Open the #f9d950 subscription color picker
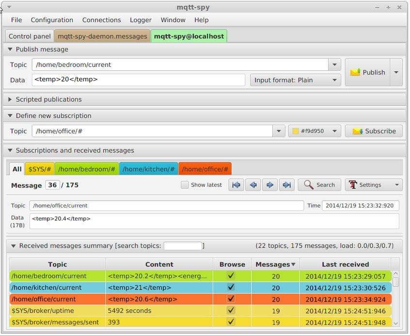This screenshot has height=335, width=410. point(315,131)
